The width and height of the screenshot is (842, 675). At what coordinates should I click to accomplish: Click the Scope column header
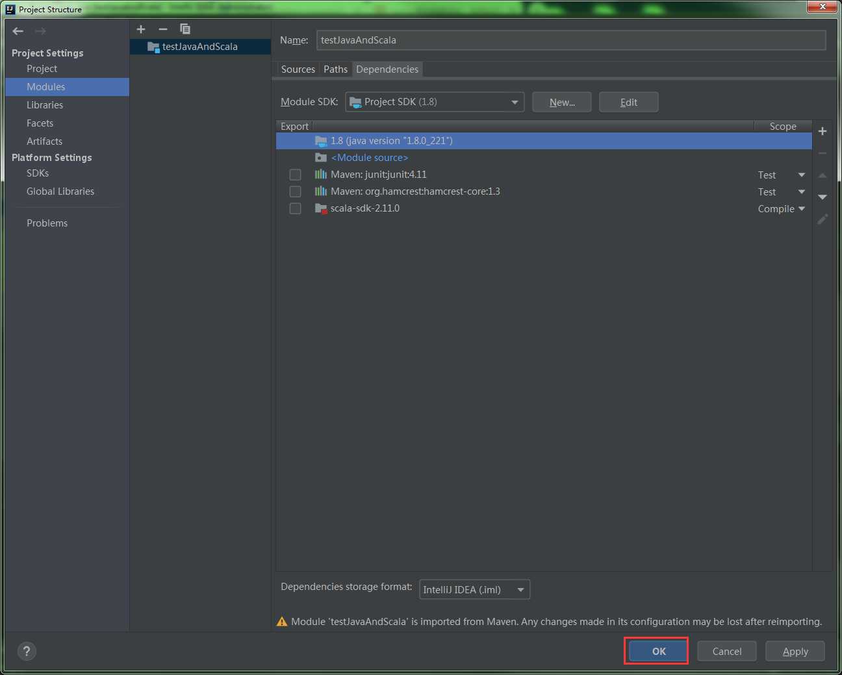783,127
